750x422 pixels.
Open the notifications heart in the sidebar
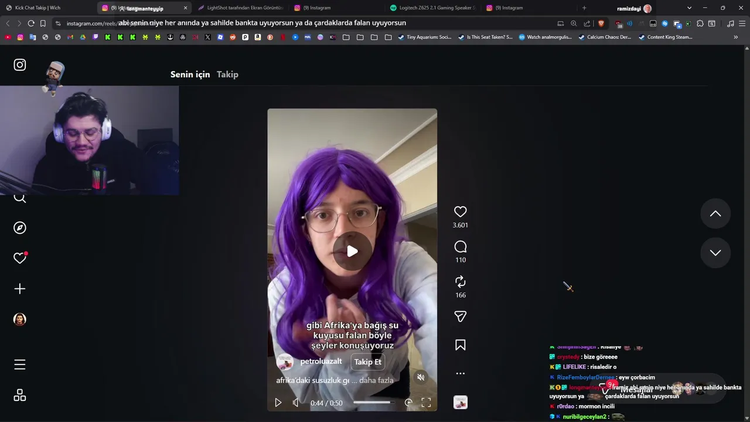click(20, 258)
